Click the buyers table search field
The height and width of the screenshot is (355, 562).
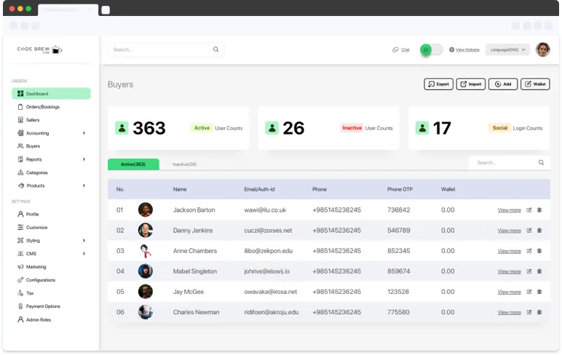click(x=504, y=163)
